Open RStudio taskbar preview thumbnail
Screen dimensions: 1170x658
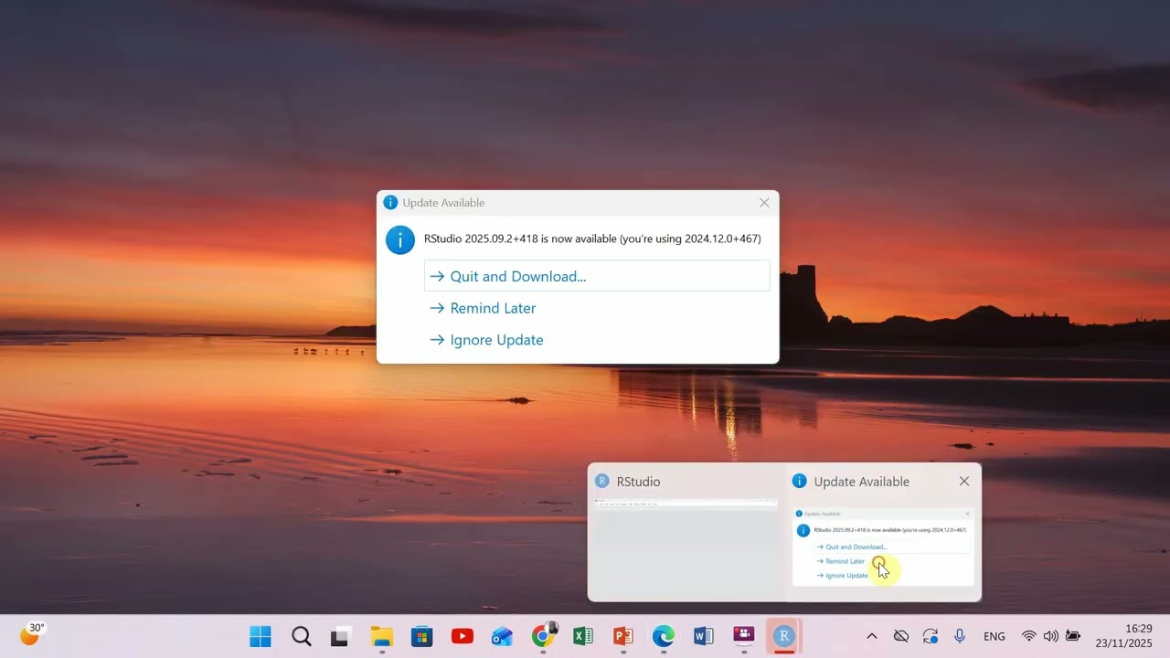pos(686,532)
